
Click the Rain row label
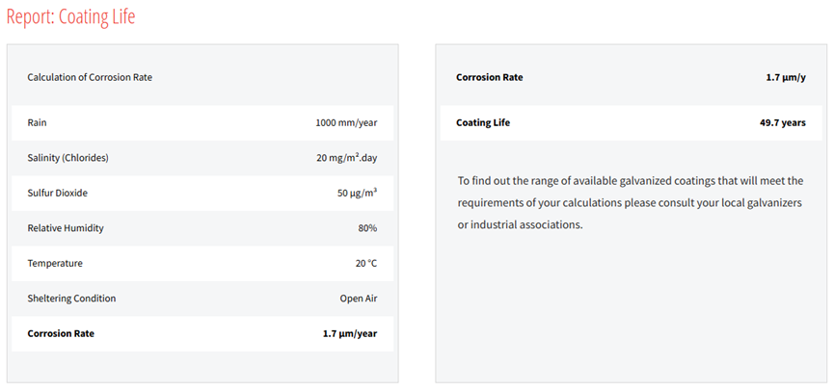(x=38, y=123)
